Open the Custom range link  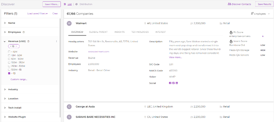pos(19,79)
